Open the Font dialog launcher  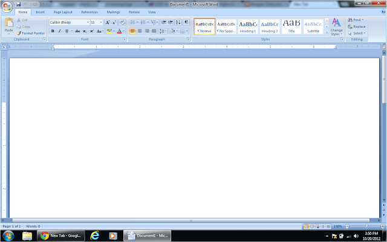point(124,39)
